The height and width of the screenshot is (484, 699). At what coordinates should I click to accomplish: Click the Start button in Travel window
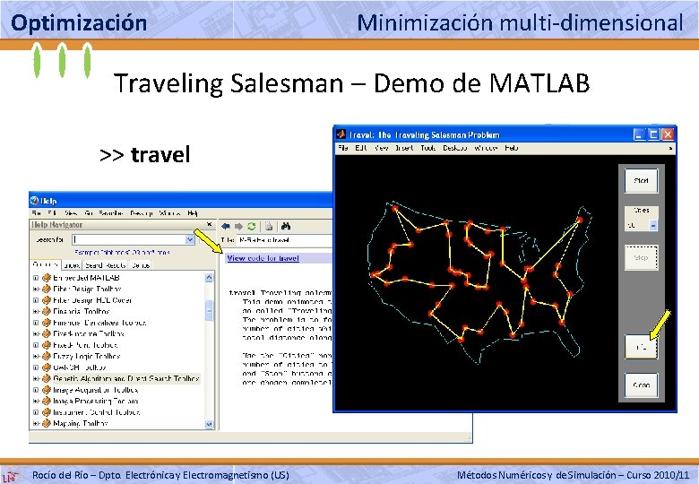click(x=641, y=180)
